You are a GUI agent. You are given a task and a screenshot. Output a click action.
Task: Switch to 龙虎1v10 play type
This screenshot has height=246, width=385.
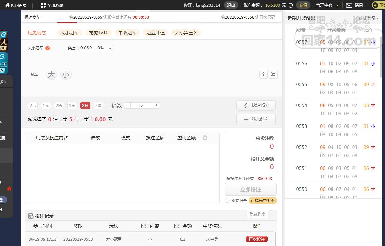98,33
